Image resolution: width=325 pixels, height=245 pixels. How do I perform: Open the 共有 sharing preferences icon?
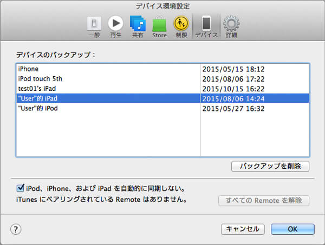138,27
